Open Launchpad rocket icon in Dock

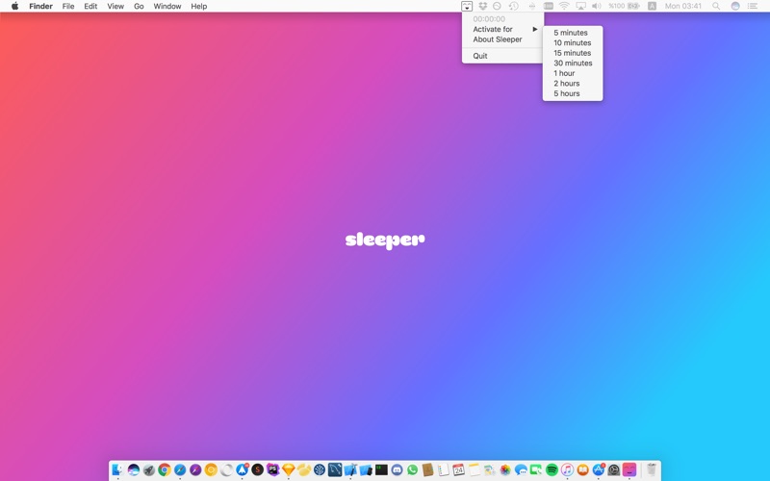click(149, 469)
